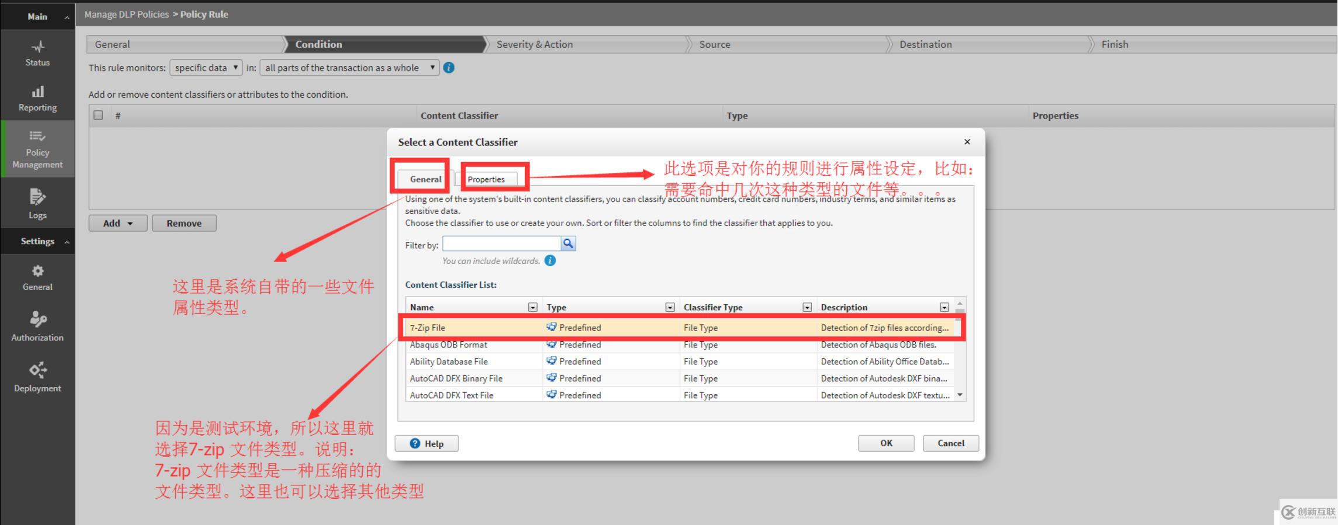Select the AutoCAD DFX Text File row

(680, 395)
